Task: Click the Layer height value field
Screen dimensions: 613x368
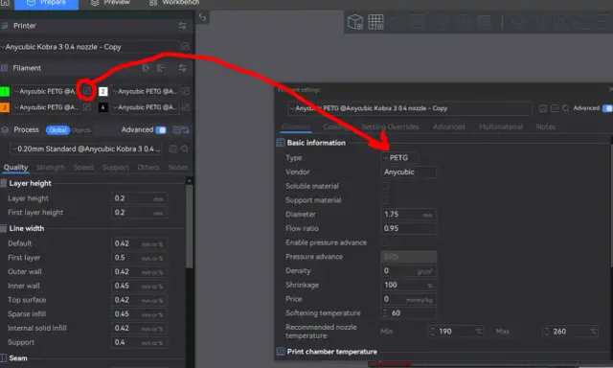Action: [x=139, y=198]
